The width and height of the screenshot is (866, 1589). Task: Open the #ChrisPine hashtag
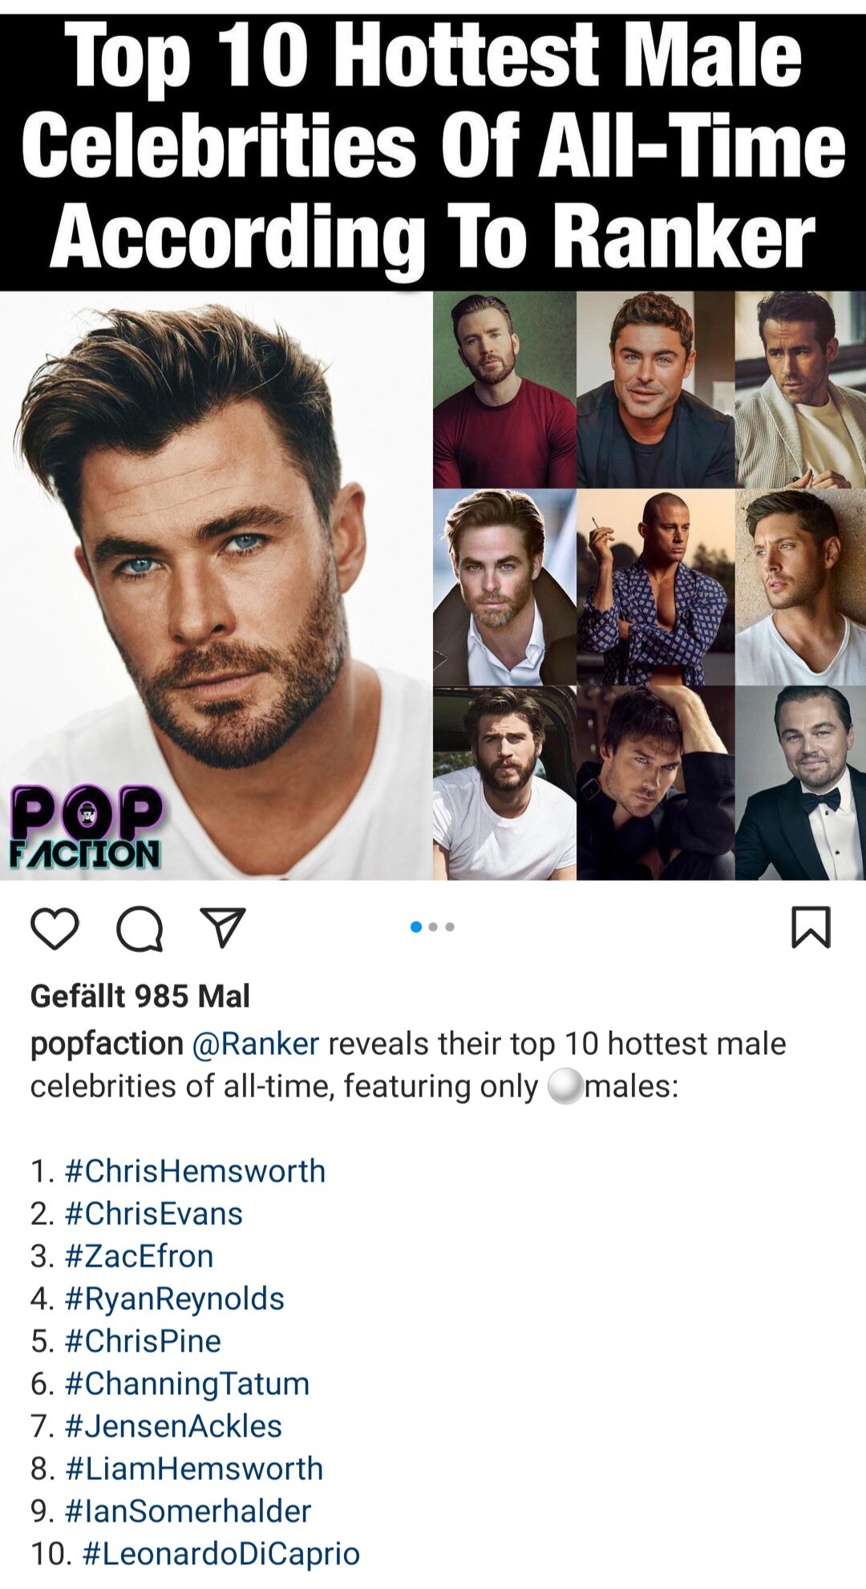[x=143, y=1341]
